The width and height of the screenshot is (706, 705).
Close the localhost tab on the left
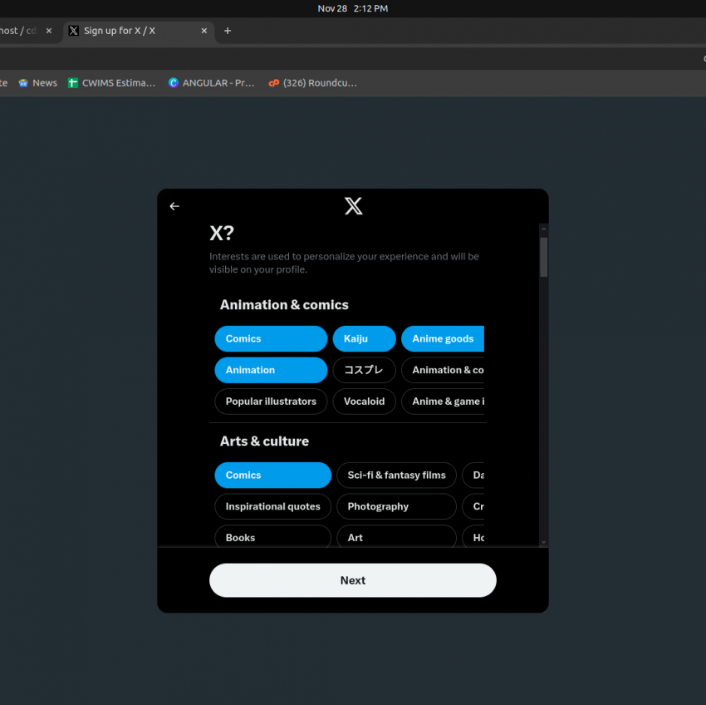pyautogui.click(x=49, y=31)
